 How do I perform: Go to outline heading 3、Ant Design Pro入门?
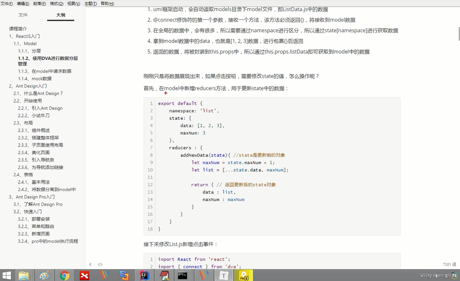pyautogui.click(x=32, y=197)
